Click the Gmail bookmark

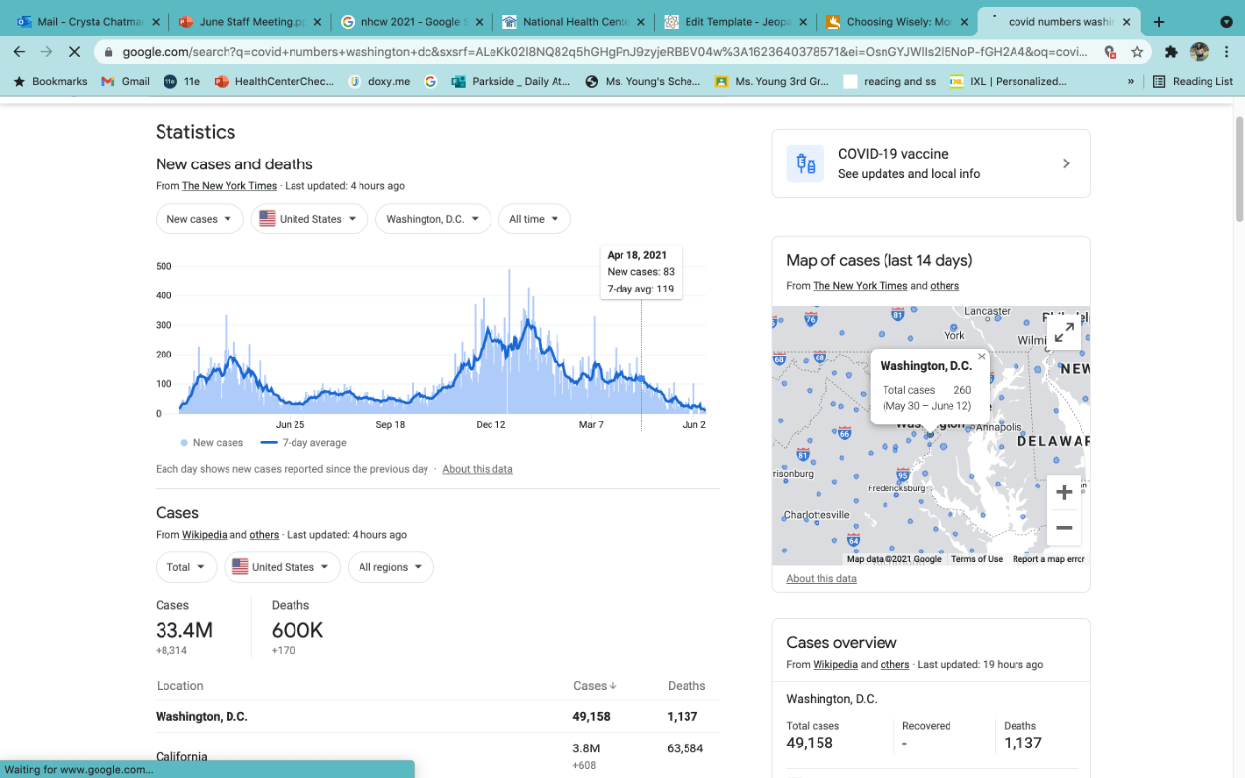click(x=126, y=81)
